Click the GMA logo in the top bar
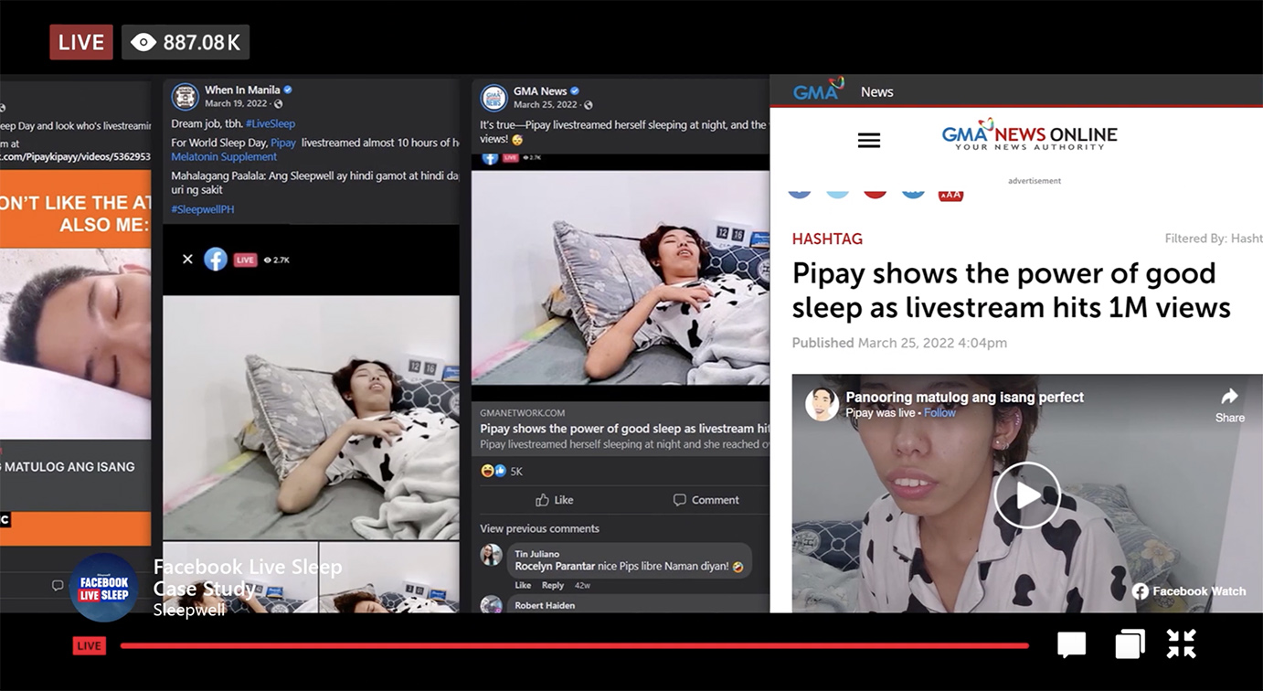 (818, 90)
